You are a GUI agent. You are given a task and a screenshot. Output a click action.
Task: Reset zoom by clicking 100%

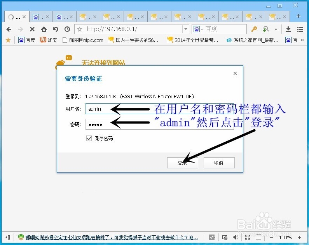(x=285, y=237)
